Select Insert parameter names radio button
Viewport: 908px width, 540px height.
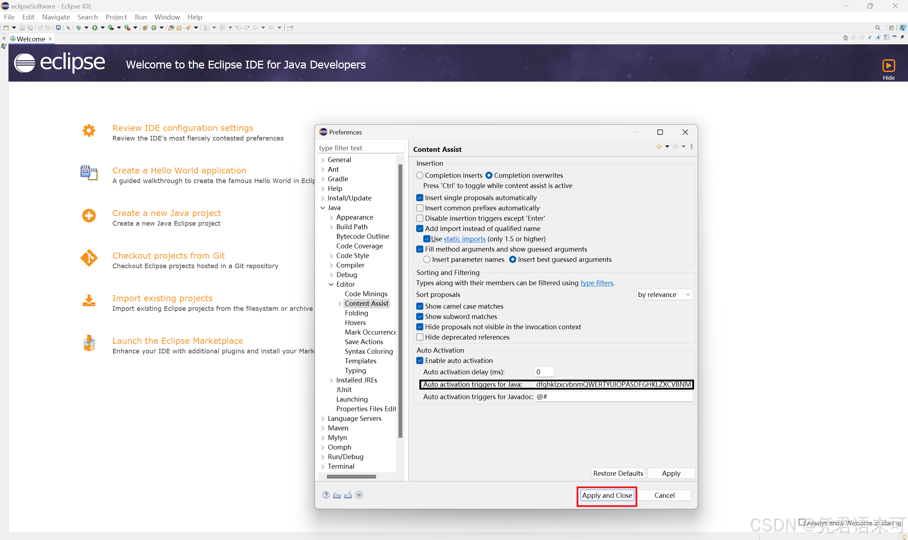coord(427,259)
